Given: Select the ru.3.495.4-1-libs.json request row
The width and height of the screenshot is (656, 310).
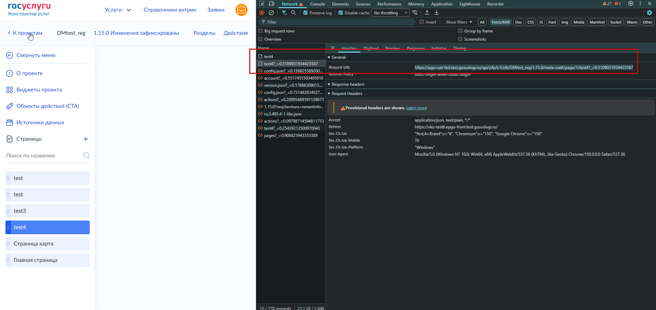Looking at the screenshot, I should click(291, 114).
